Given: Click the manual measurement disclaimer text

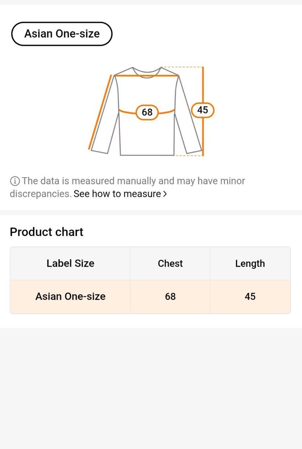Looking at the screenshot, I should 133,181.
